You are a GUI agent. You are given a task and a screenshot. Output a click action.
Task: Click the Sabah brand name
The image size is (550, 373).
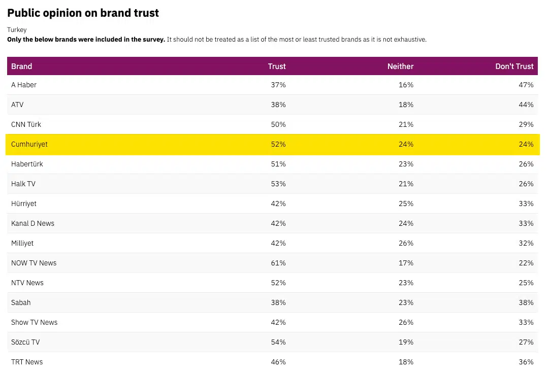21,302
